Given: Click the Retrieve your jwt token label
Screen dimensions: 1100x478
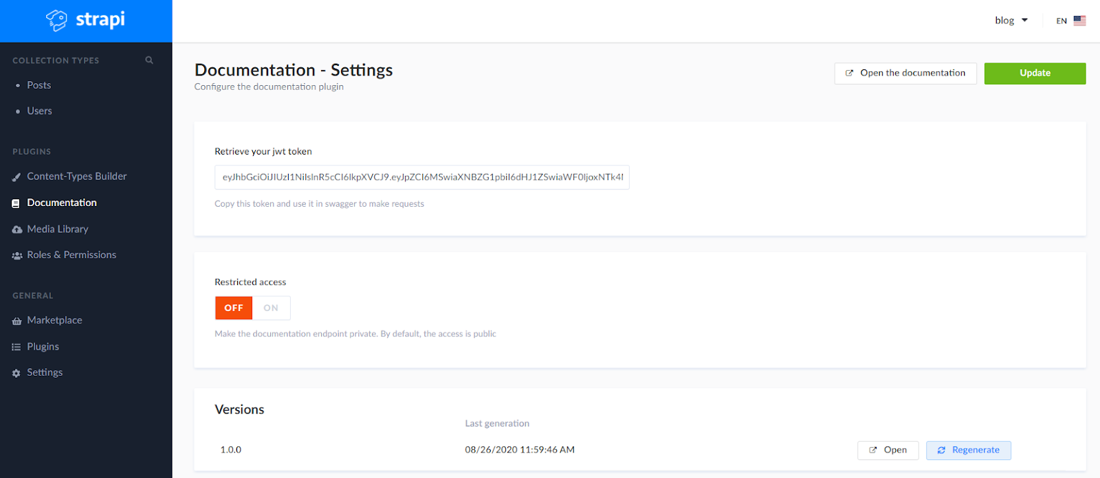Looking at the screenshot, I should (x=263, y=151).
